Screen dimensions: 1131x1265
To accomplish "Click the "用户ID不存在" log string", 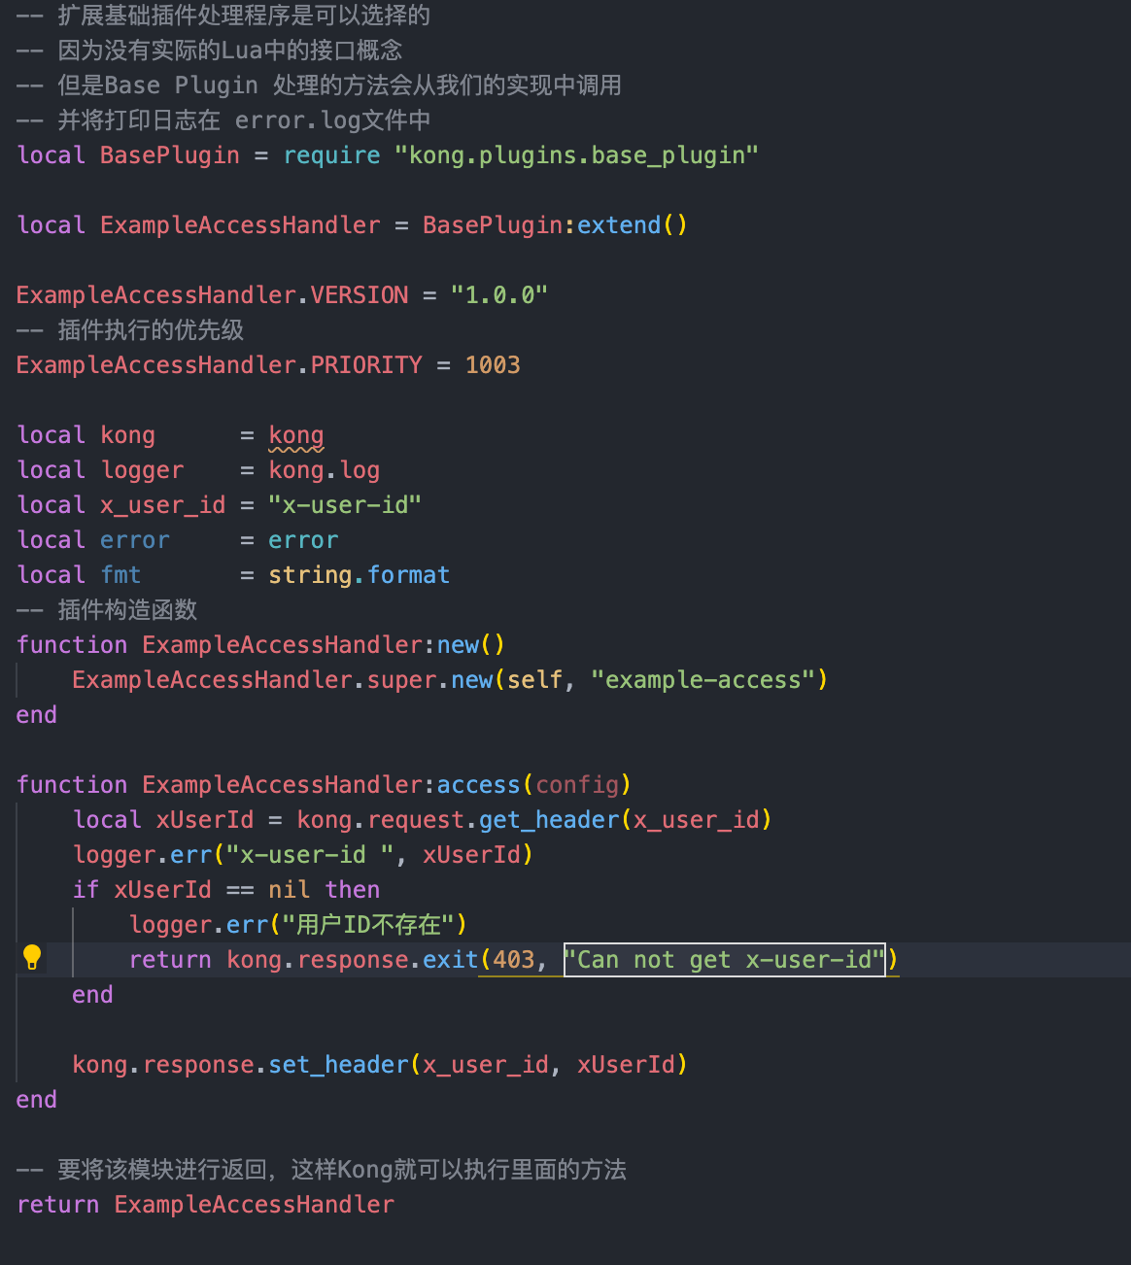I will [x=368, y=925].
